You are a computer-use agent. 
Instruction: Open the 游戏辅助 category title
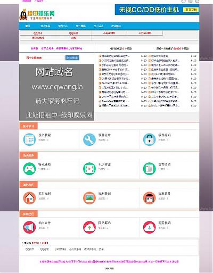click(45, 164)
